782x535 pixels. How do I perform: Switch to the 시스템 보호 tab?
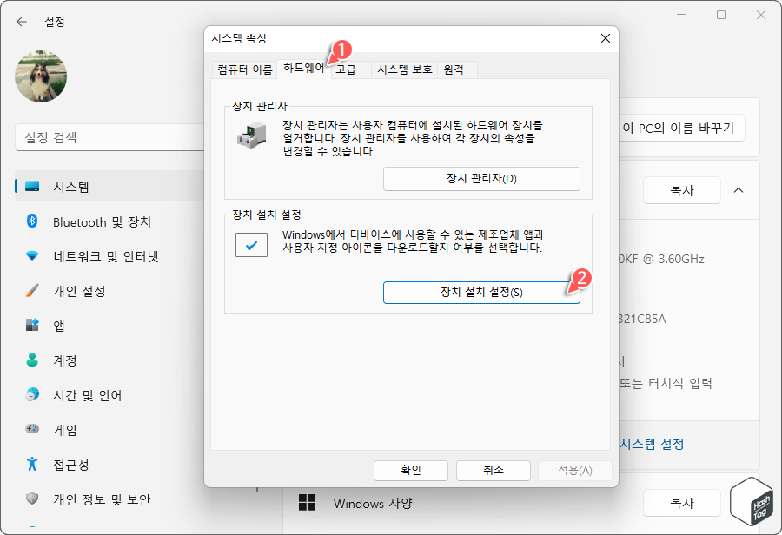pyautogui.click(x=405, y=69)
